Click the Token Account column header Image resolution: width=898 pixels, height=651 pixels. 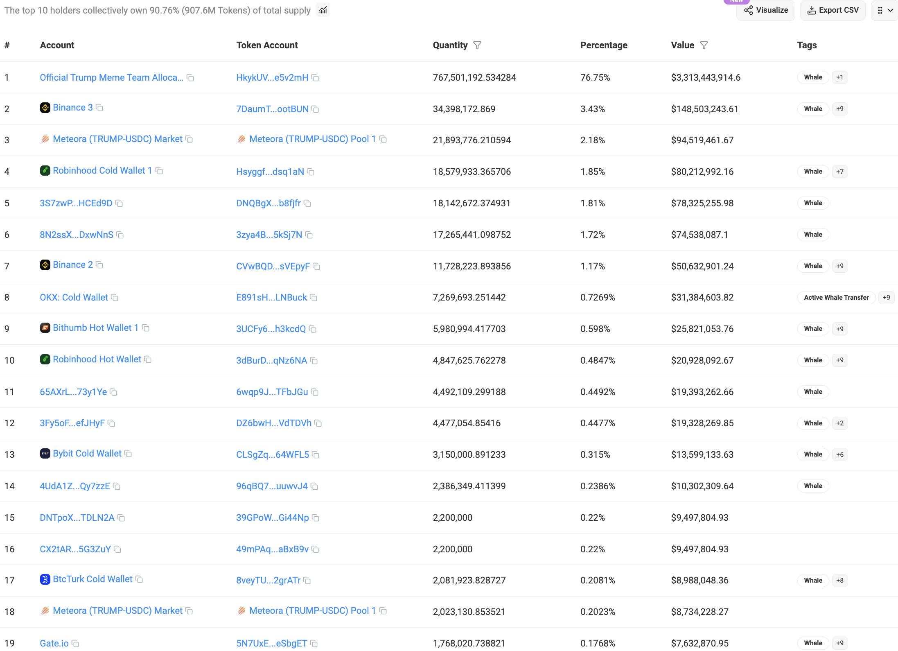[x=267, y=45]
